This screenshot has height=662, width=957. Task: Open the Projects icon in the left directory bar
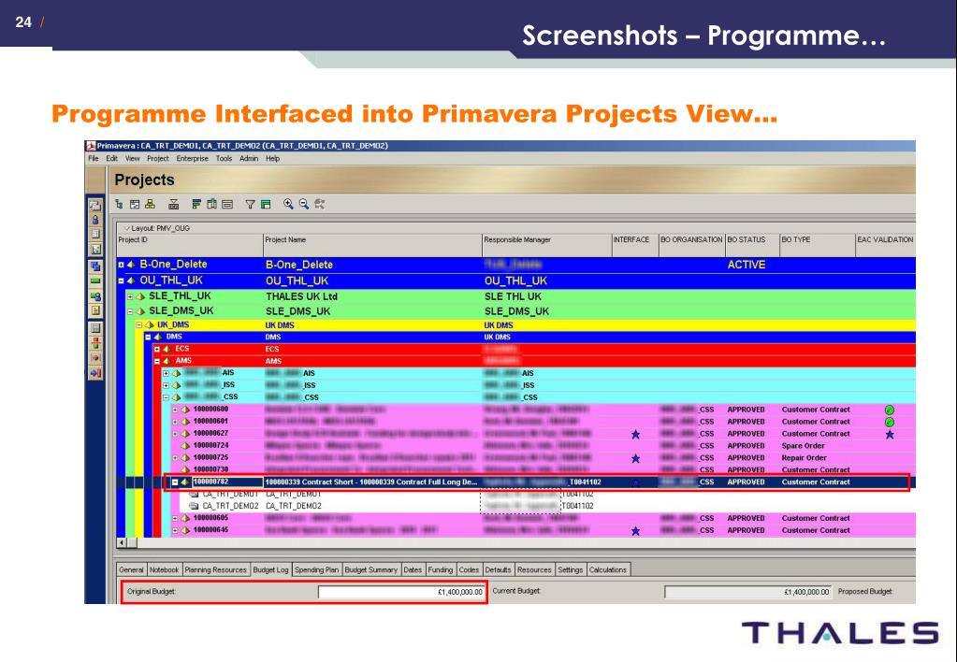coord(95,205)
